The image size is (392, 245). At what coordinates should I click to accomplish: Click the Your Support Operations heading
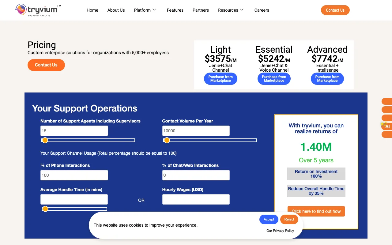(x=85, y=108)
